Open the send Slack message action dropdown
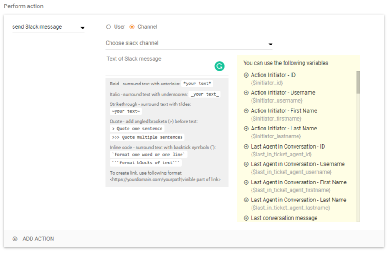 click(x=48, y=27)
